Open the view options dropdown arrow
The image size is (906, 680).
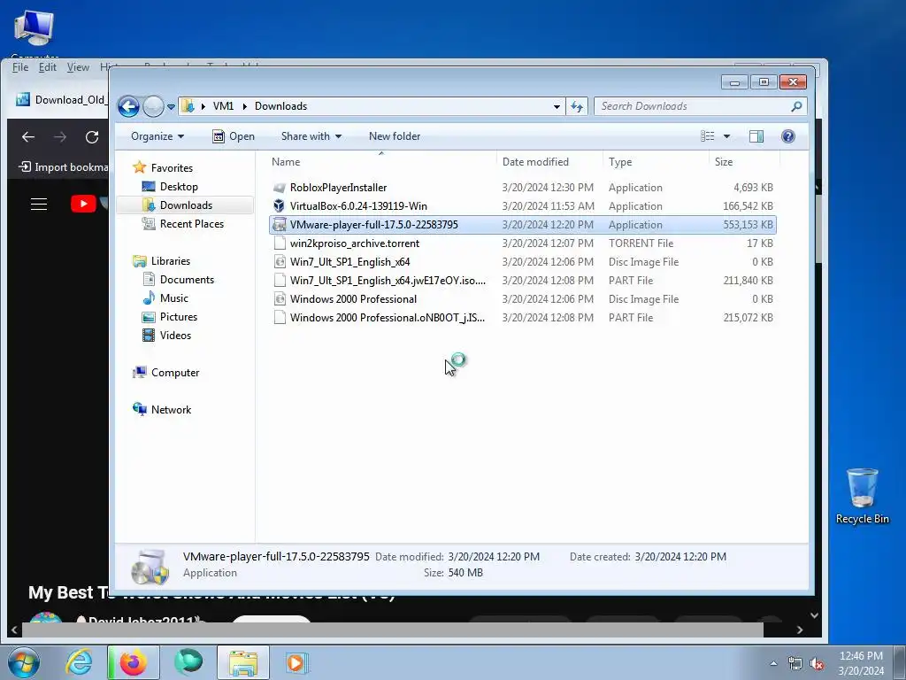click(x=727, y=136)
